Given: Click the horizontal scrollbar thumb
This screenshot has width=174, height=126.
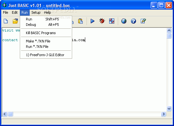Looking at the screenshot, I should coord(10,114).
